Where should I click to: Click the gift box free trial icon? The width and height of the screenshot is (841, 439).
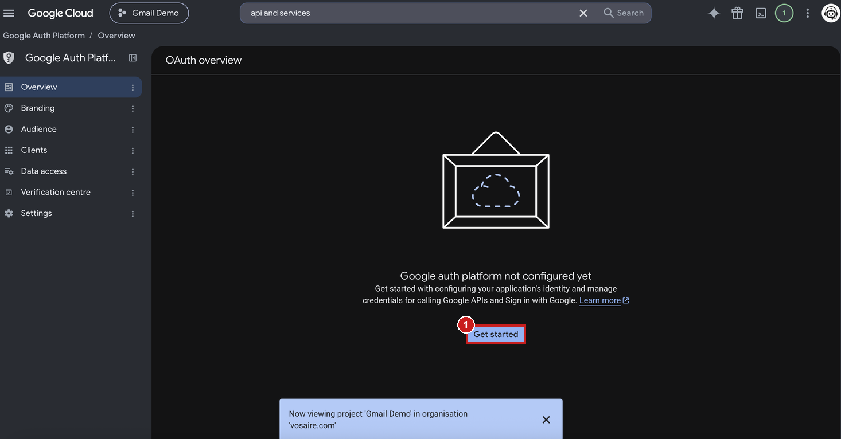tap(737, 13)
